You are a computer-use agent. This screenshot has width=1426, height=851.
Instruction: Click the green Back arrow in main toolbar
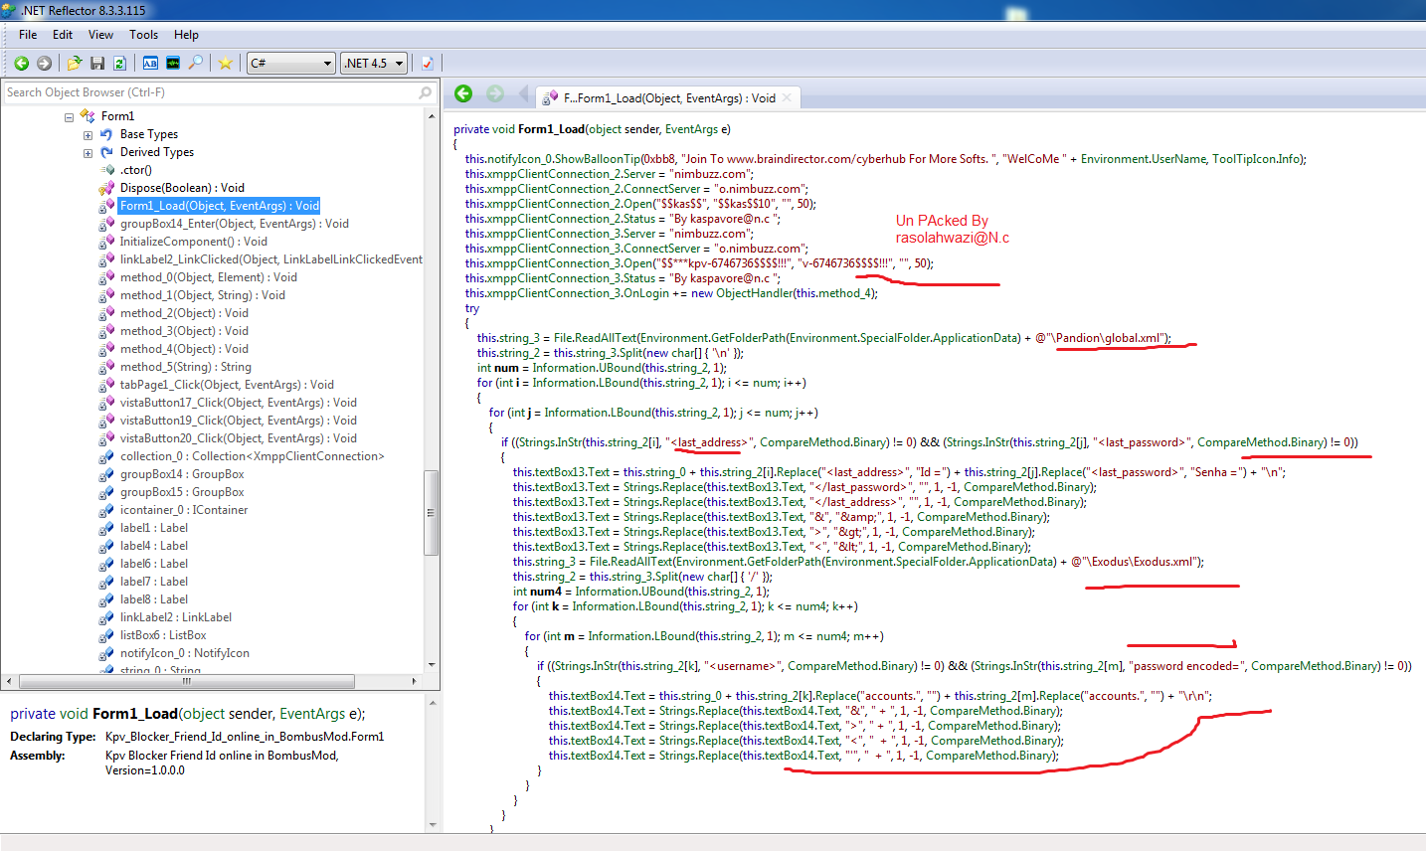[21, 63]
